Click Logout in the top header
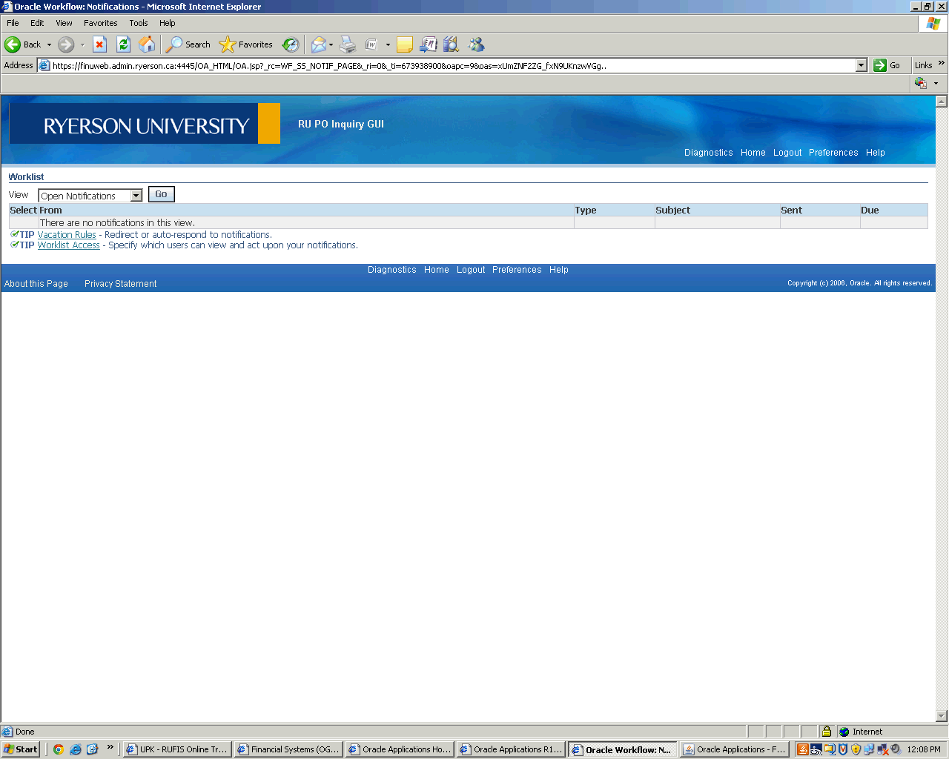Image resolution: width=949 pixels, height=759 pixels. [x=787, y=153]
